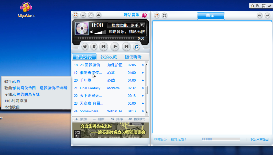This screenshot has width=273, height=155.
Task: Open the clothing-shaped skin button
Action: tap(85, 47)
